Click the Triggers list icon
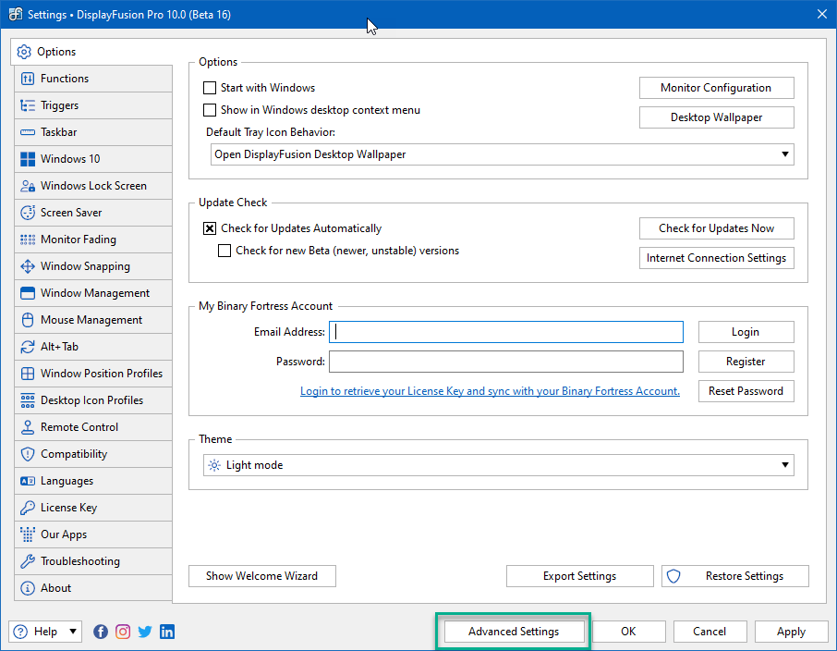The image size is (837, 651). pos(27,105)
